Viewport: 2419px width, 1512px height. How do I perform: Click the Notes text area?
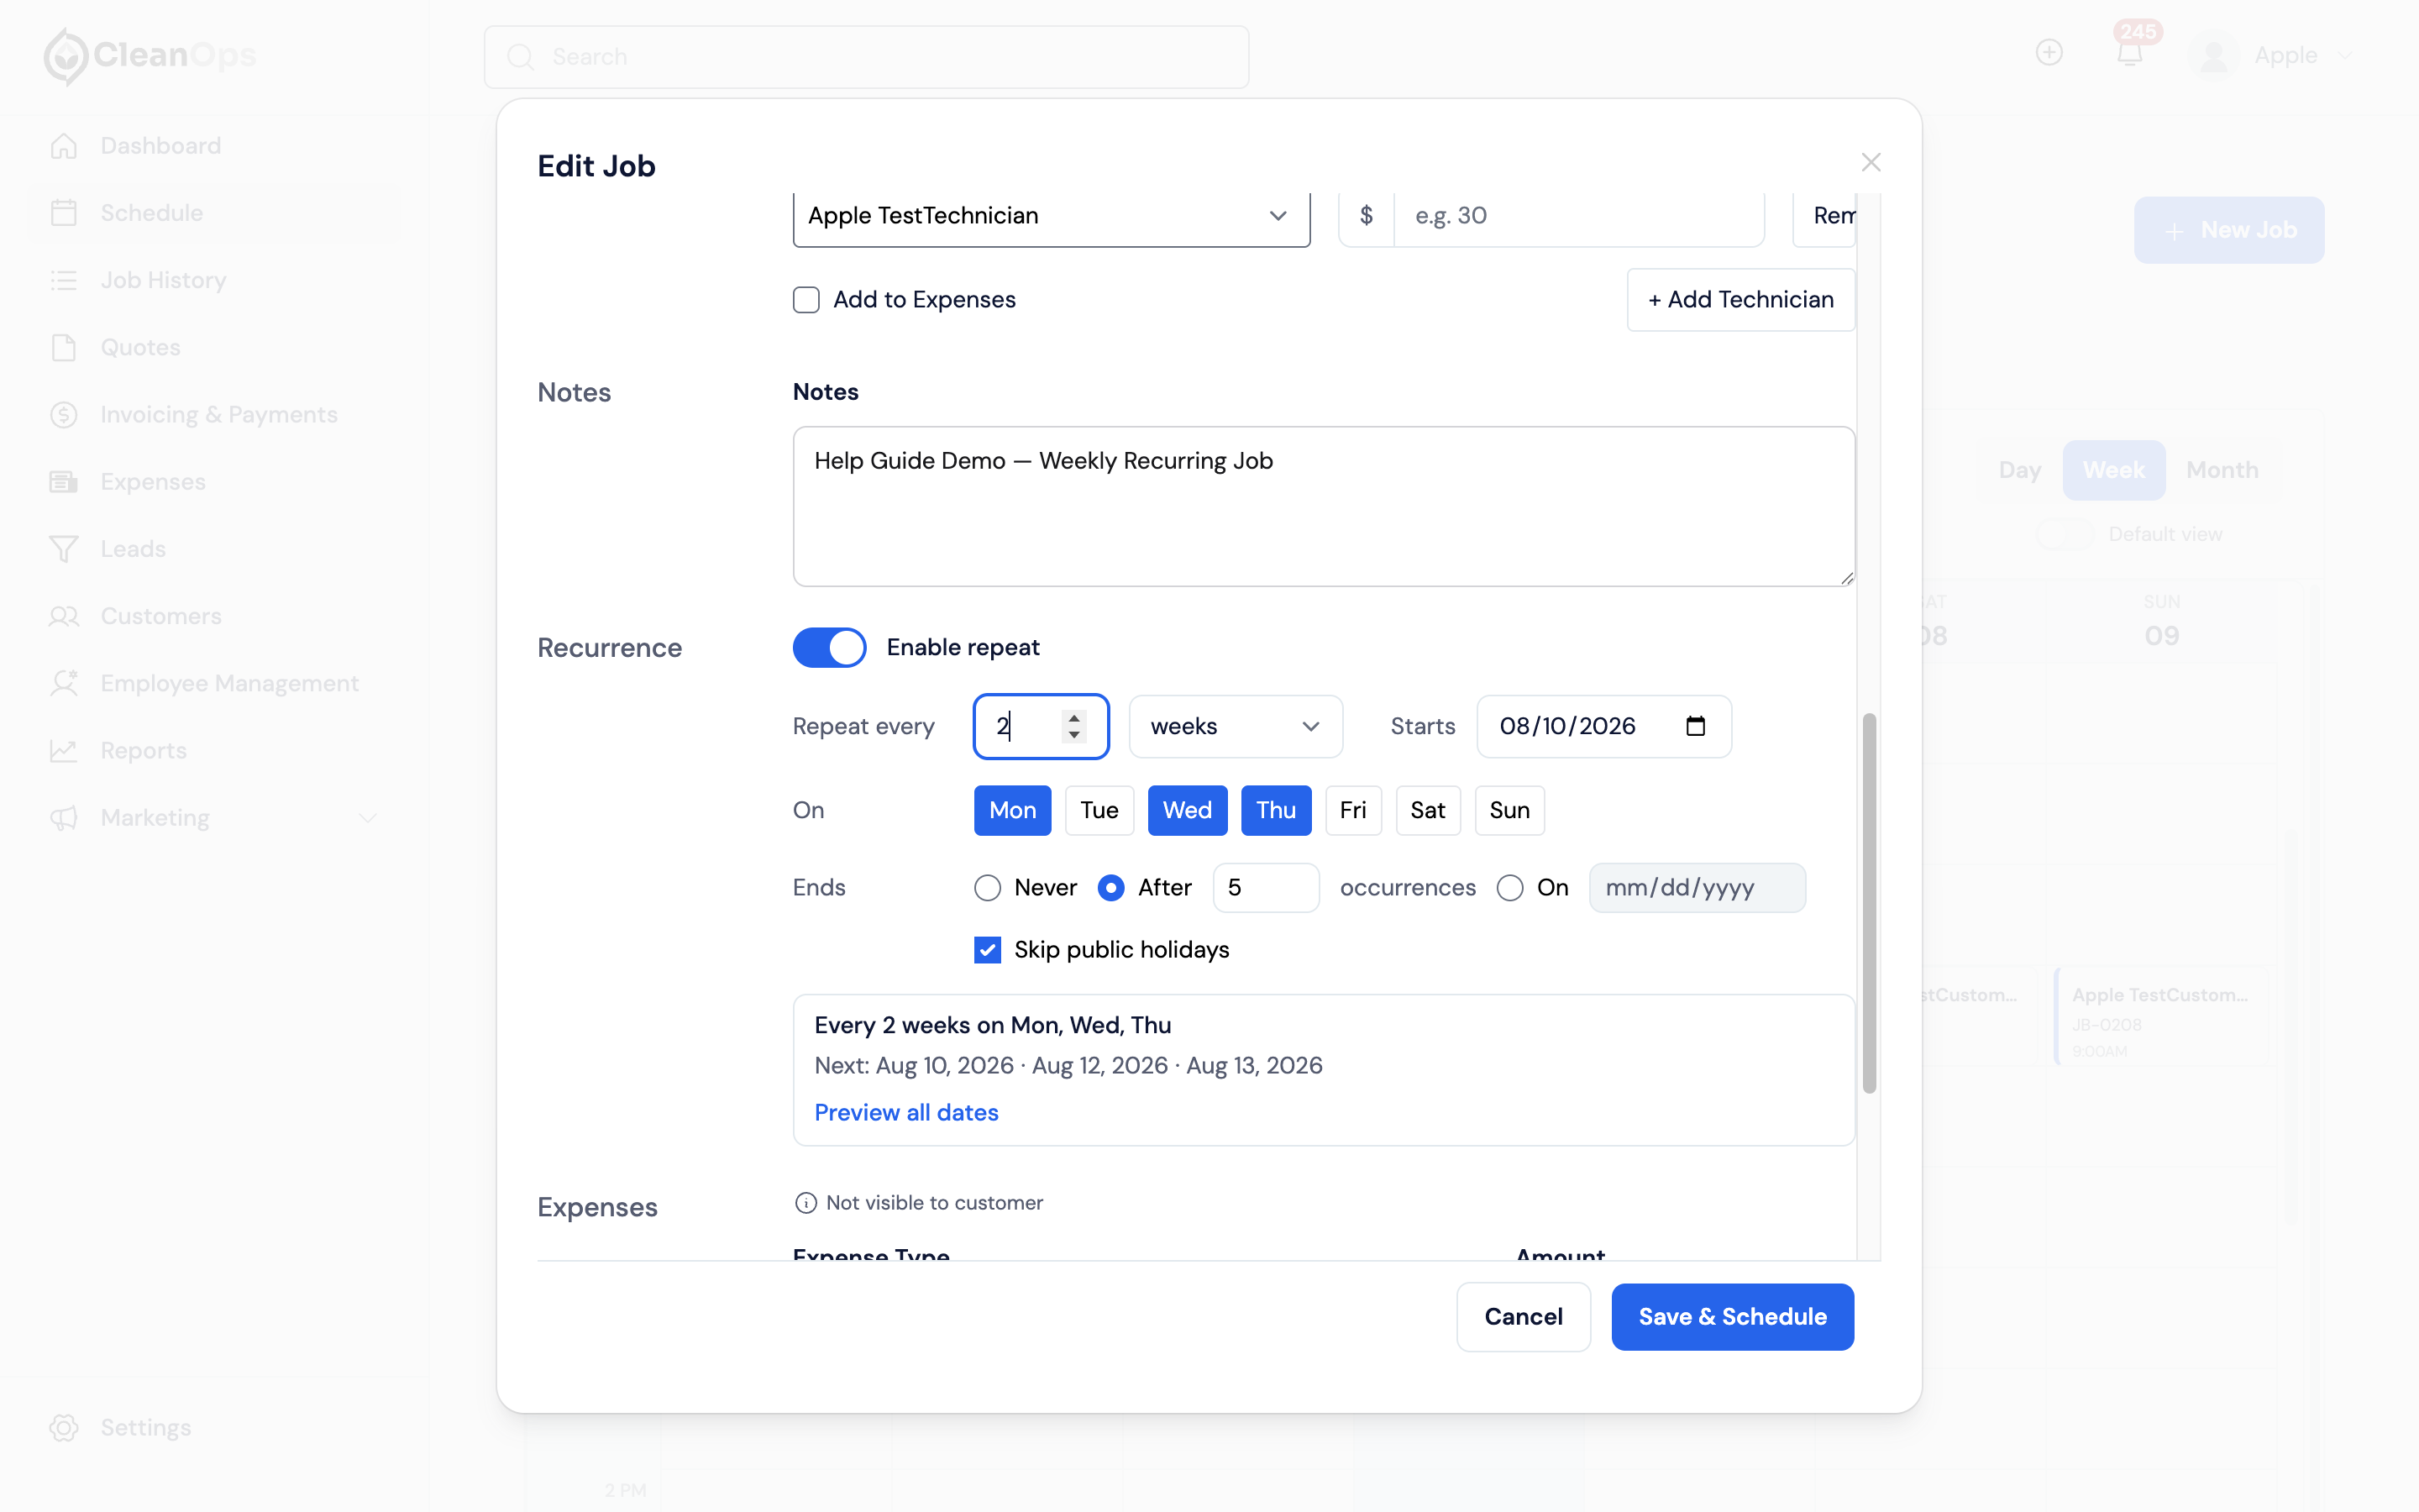(1324, 506)
